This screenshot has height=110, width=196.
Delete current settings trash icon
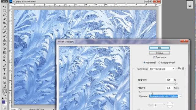tap(183, 68)
